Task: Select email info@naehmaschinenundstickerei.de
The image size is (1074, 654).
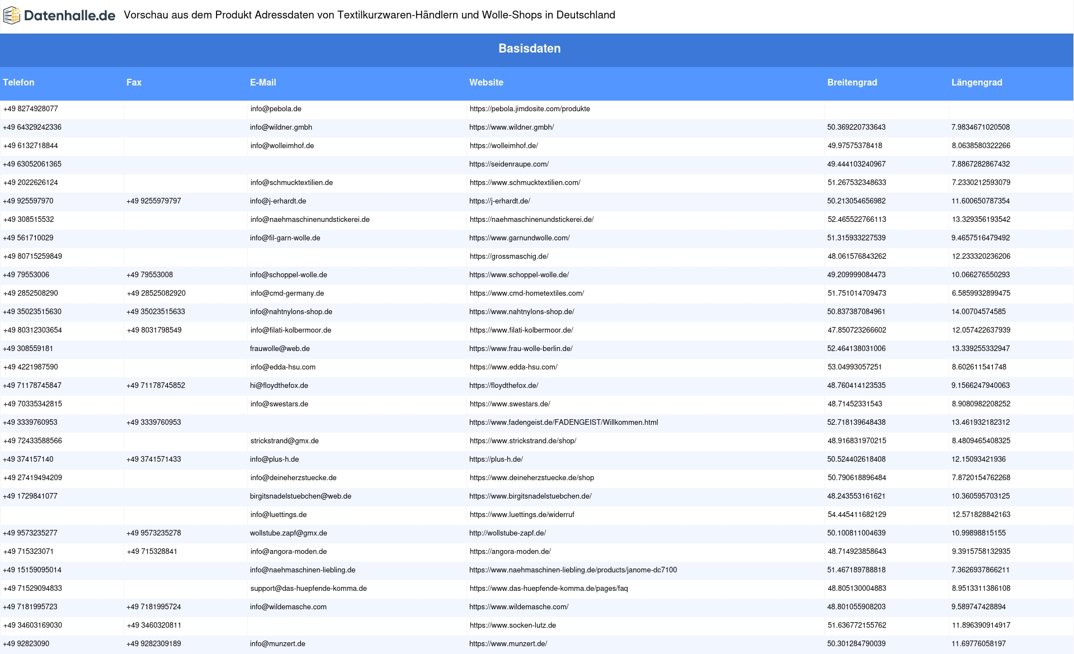Action: pyautogui.click(x=310, y=220)
